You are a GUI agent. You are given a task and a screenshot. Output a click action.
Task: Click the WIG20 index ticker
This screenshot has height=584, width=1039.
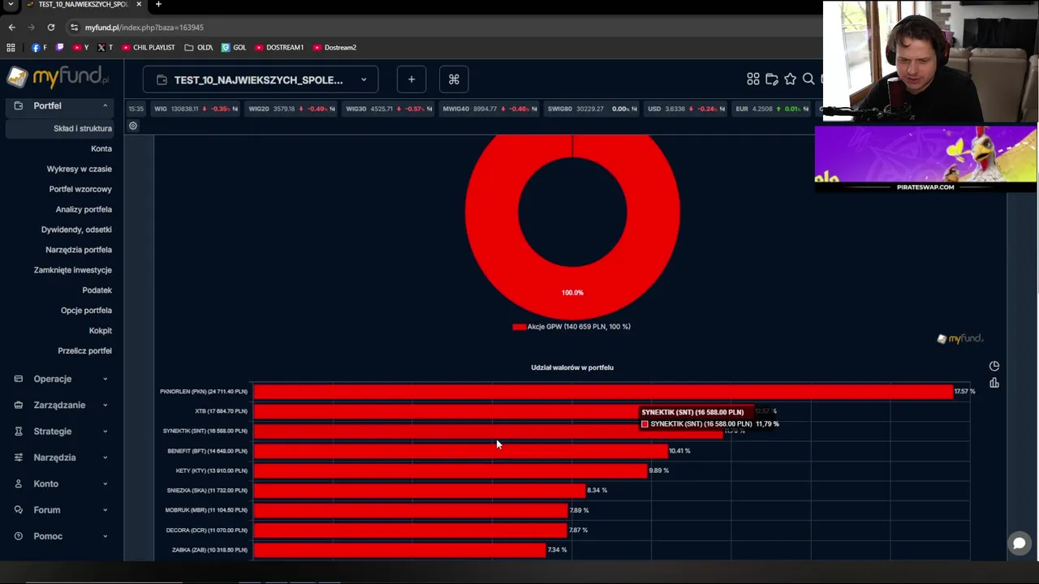(x=291, y=109)
